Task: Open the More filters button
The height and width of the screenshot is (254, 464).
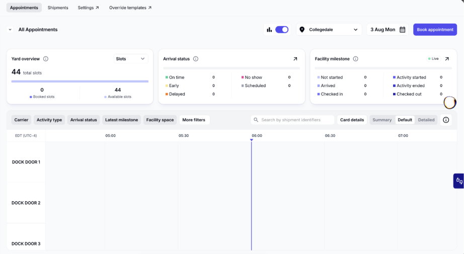Action: pos(194,120)
